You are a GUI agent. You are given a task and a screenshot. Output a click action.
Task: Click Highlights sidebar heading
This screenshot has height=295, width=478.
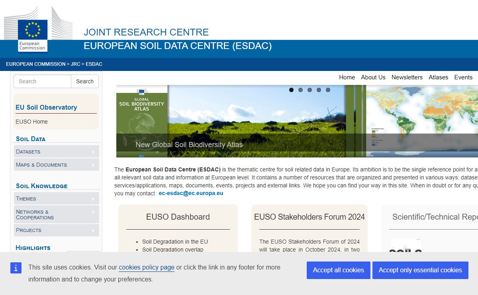[x=33, y=248]
